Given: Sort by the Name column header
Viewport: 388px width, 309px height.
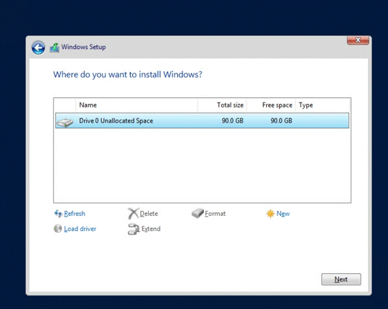Looking at the screenshot, I should click(137, 105).
